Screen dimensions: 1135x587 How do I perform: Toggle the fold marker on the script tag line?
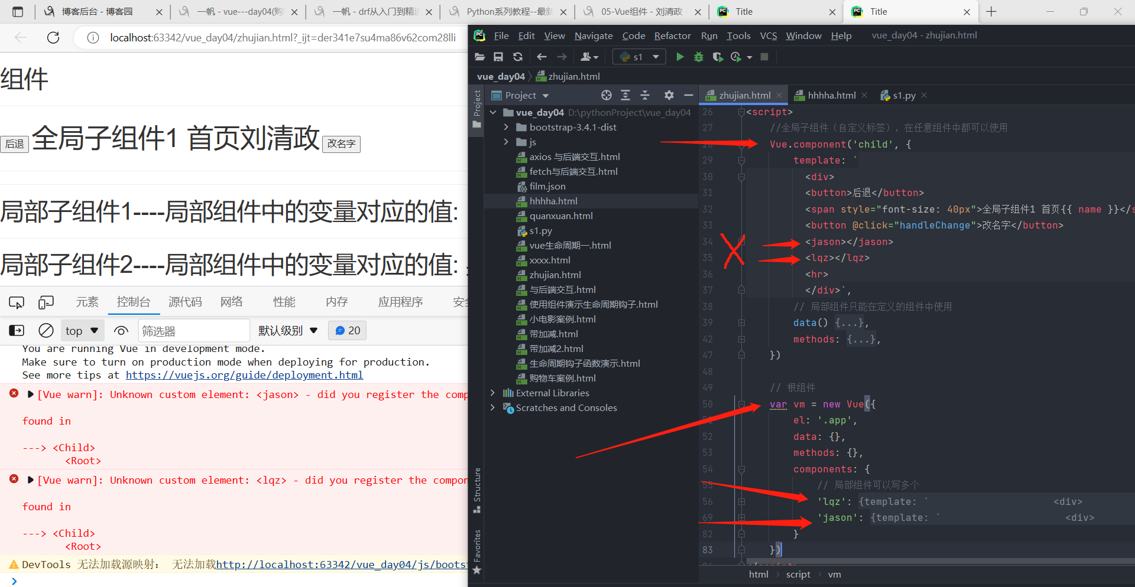(x=741, y=112)
